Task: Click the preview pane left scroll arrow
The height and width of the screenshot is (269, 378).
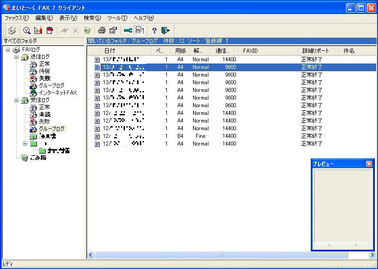Action: [329, 245]
